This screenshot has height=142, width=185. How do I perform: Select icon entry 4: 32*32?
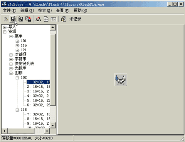[38, 96]
